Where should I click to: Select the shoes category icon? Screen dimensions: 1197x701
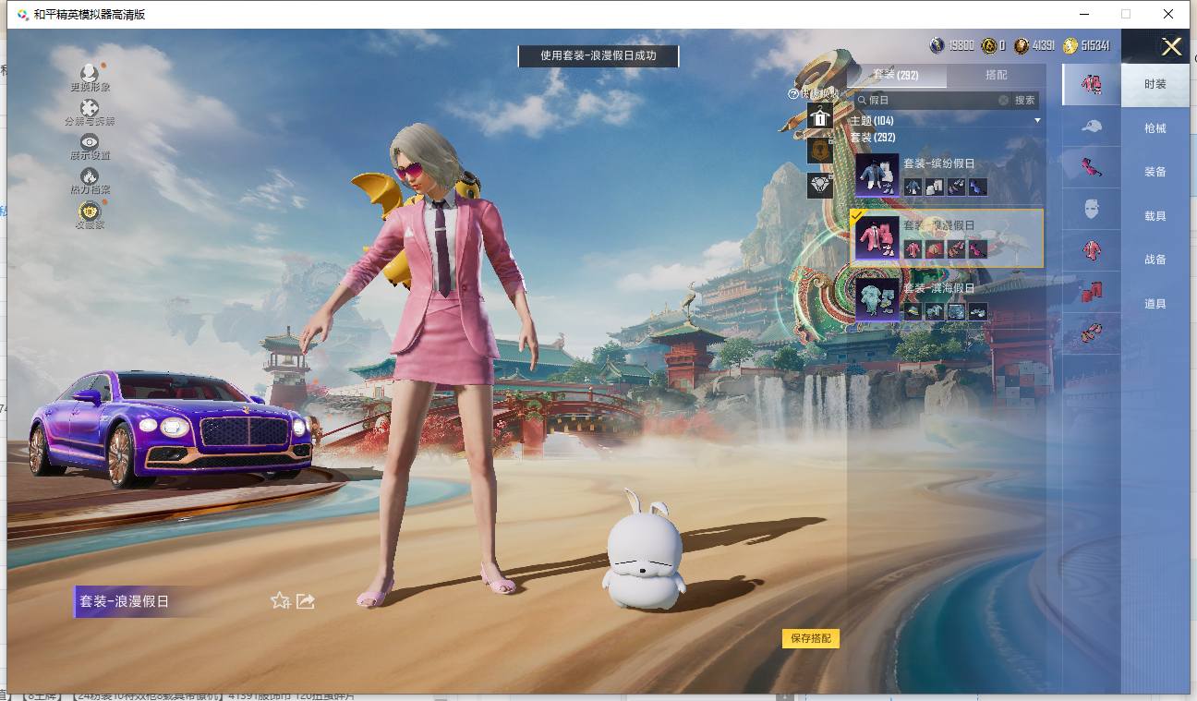coord(1092,334)
